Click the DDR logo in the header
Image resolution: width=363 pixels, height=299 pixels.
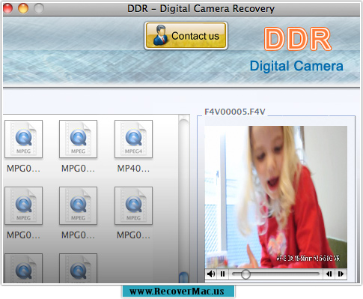298,39
